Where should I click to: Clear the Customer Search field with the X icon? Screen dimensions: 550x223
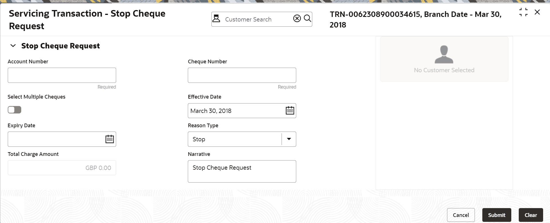coord(297,19)
